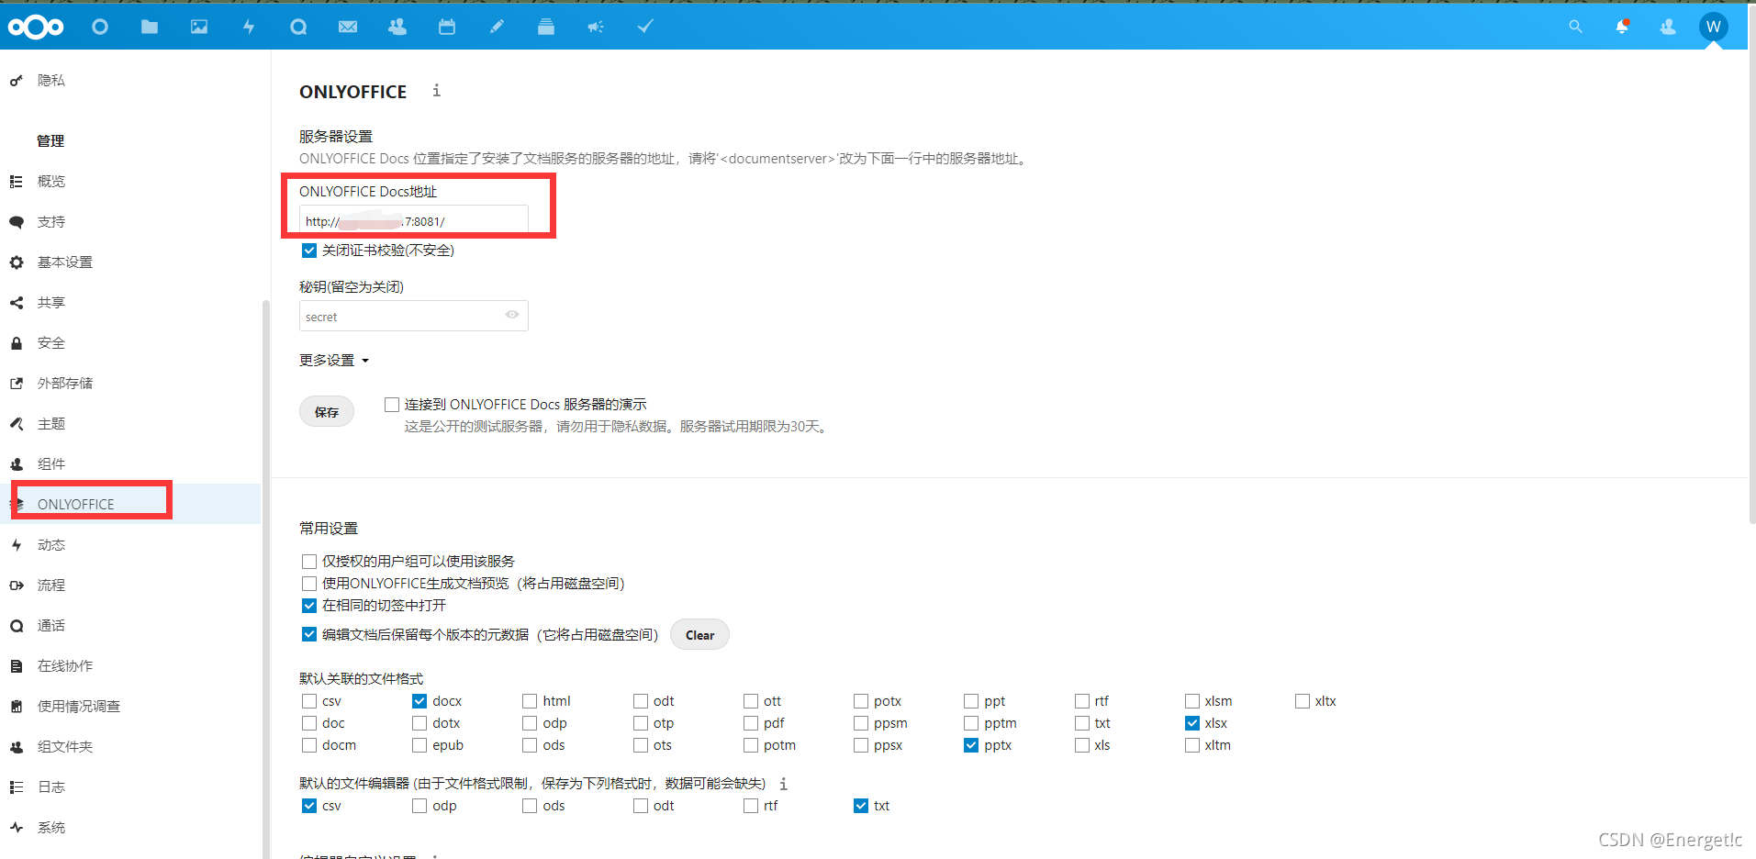Image resolution: width=1756 pixels, height=859 pixels.
Task: Uncheck txt in default editor formats
Action: coord(861,806)
